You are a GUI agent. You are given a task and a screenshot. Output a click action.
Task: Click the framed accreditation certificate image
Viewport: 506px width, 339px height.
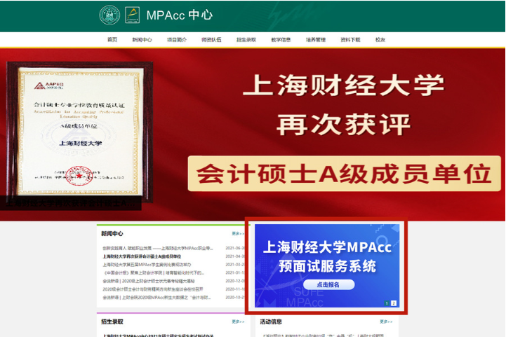[72, 131]
